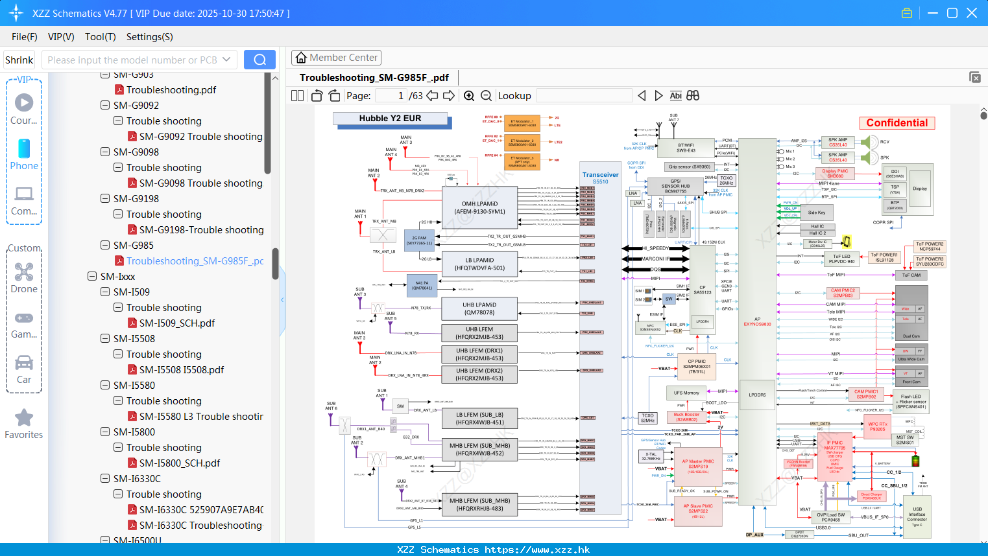
Task: Collapse the SM-I5580 tree node
Action: (105, 385)
